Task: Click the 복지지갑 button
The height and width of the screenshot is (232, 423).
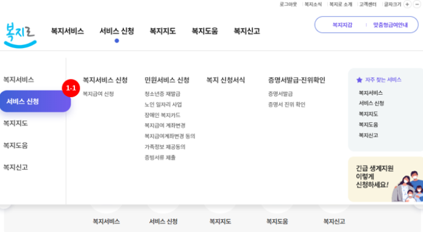Action: (342, 25)
